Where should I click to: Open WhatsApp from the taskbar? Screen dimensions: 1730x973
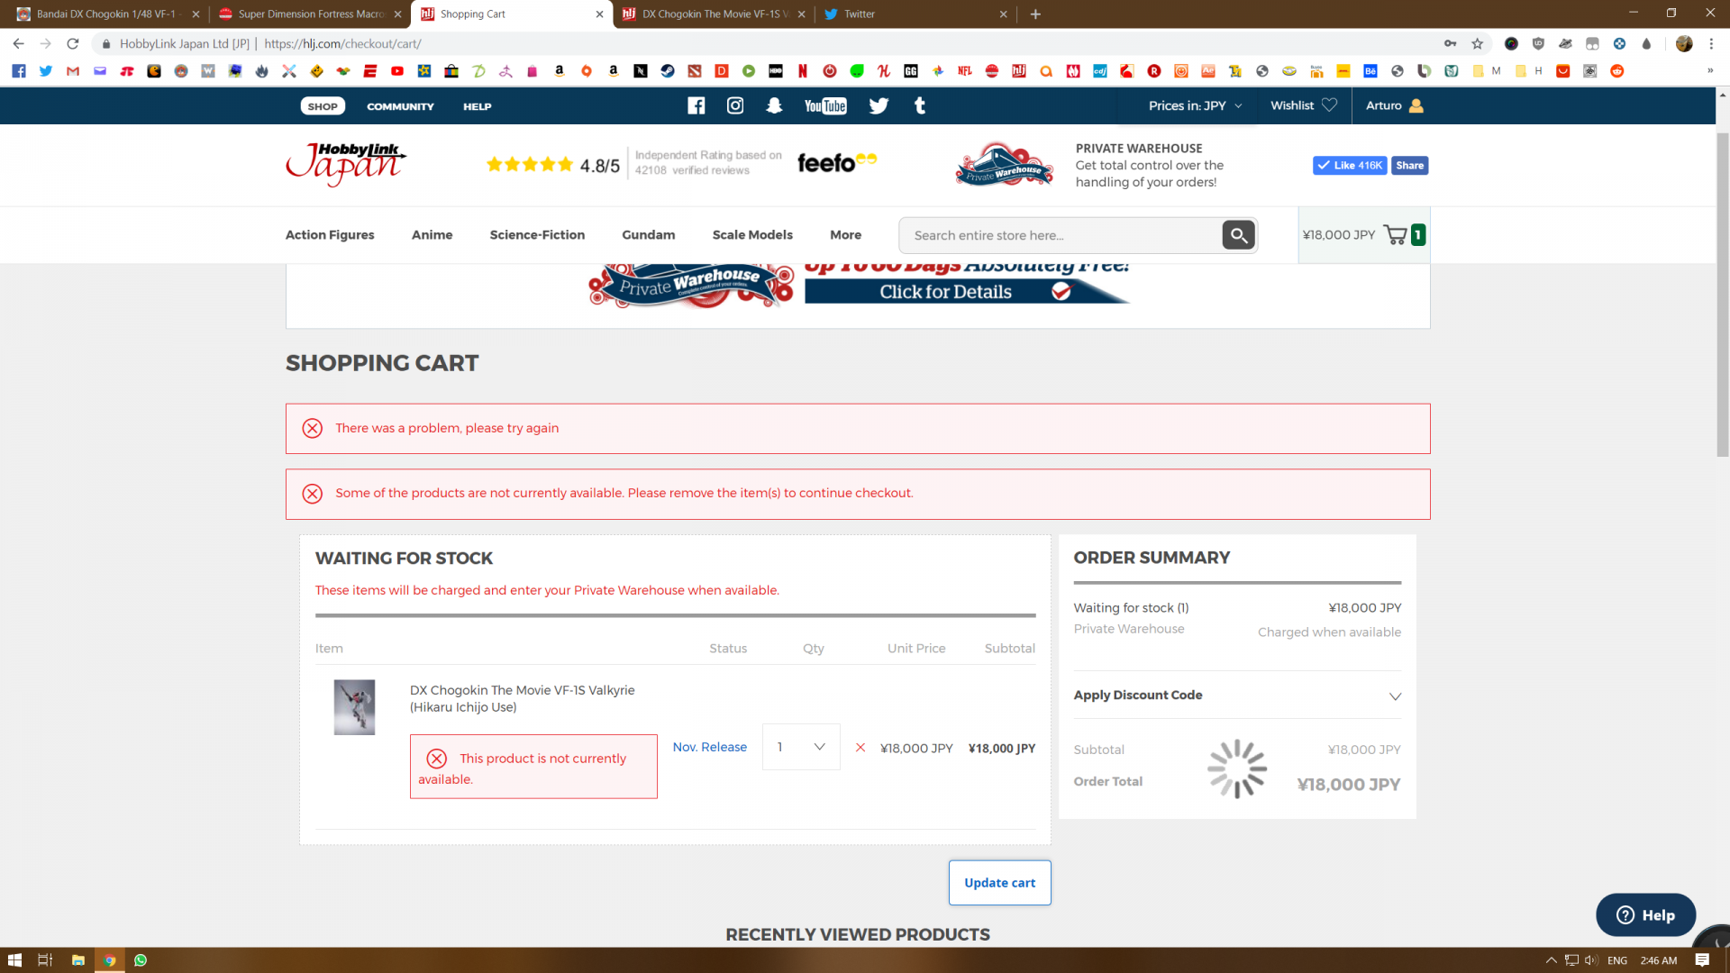tap(141, 960)
